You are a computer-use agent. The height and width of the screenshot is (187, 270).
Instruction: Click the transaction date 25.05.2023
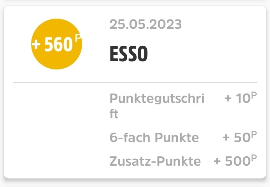pos(146,24)
